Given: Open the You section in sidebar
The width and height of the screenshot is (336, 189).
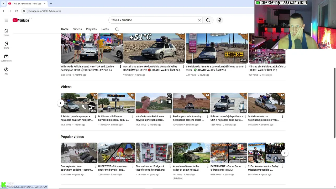Looking at the screenshot, I should pyautogui.click(x=6, y=71).
